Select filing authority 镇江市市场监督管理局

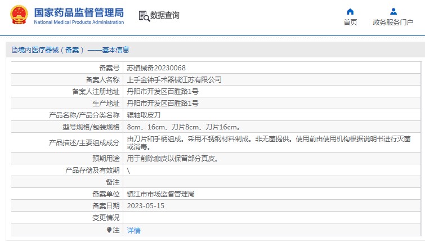(160, 194)
